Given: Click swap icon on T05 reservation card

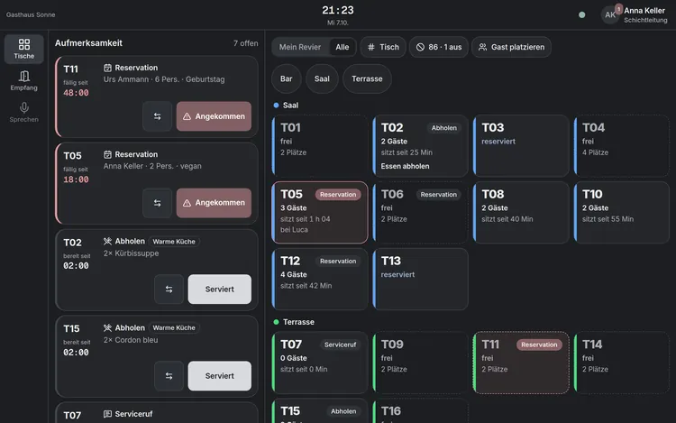Looking at the screenshot, I should pyautogui.click(x=158, y=203).
